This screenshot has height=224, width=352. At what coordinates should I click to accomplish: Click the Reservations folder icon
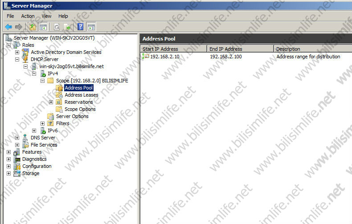pos(59,102)
